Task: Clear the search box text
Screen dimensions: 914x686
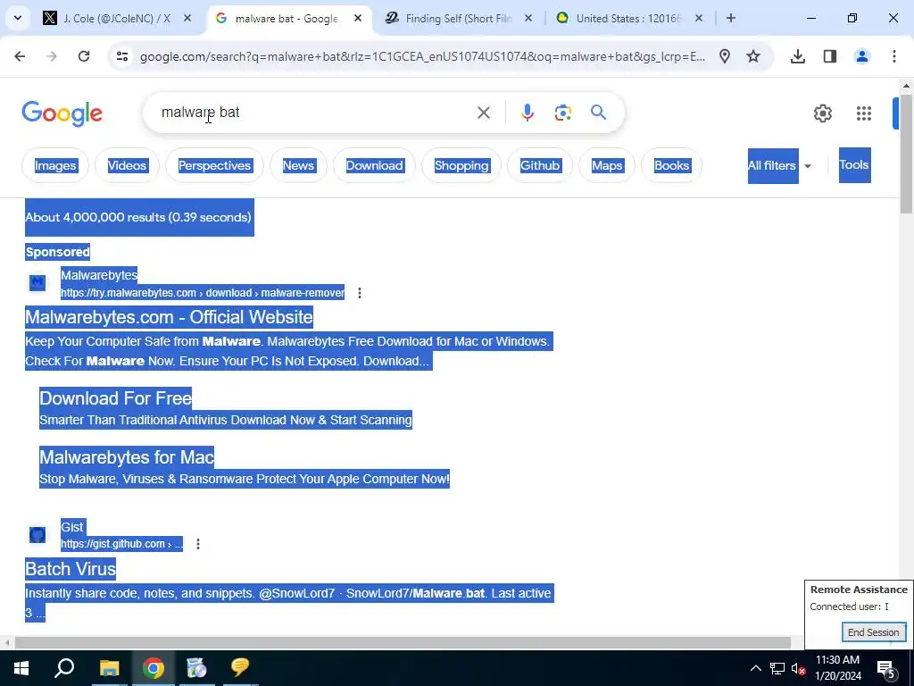Action: click(483, 113)
